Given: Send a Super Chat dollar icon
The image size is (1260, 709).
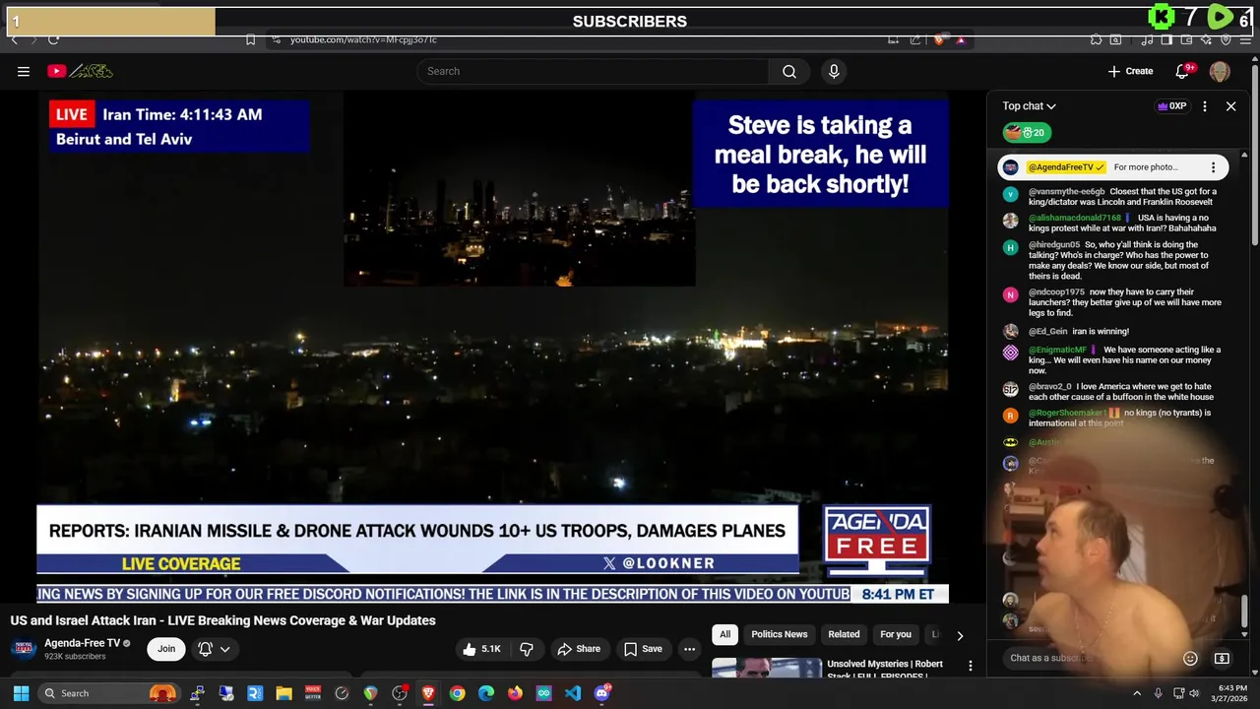Looking at the screenshot, I should tap(1222, 658).
